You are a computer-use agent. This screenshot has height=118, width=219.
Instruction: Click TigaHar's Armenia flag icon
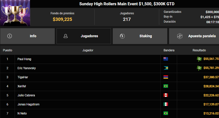166,77
